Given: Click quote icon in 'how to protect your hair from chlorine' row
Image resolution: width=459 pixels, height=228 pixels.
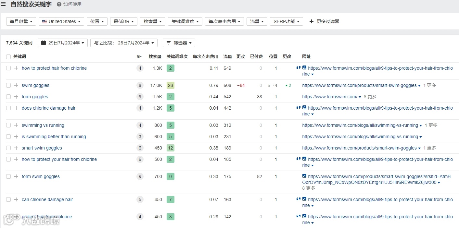Looking at the screenshot, I should pos(298,159).
